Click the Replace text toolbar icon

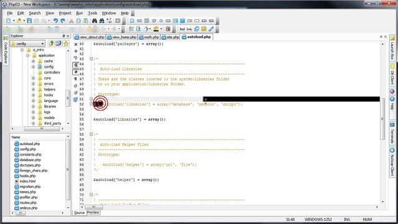[109, 21]
